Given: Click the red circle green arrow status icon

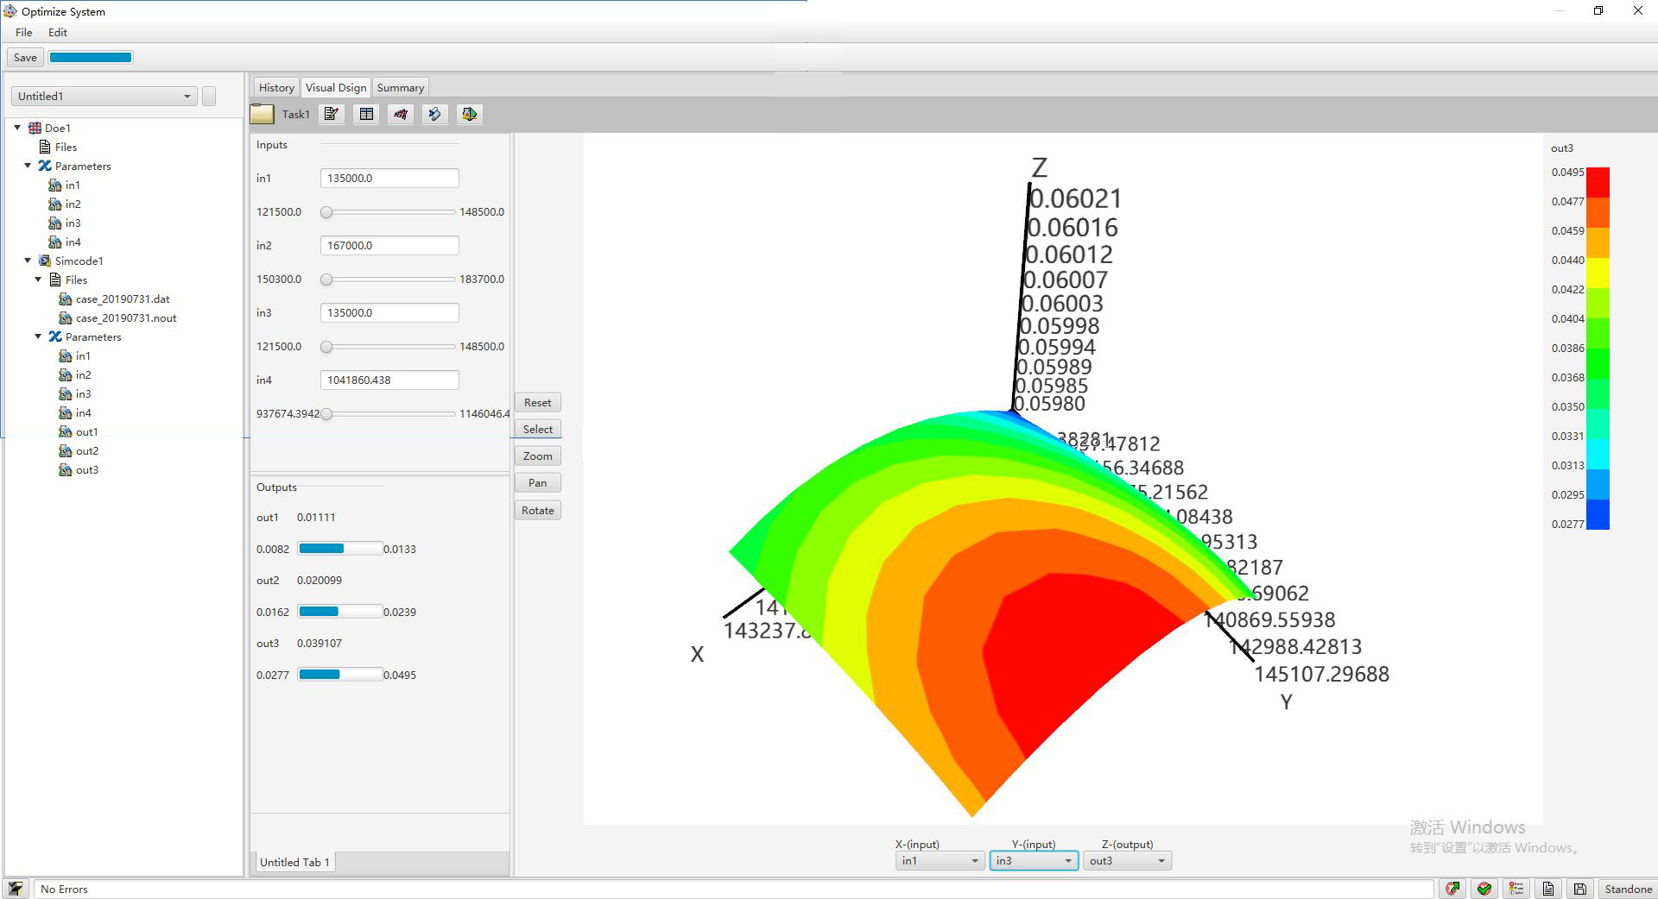Looking at the screenshot, I should (1453, 889).
